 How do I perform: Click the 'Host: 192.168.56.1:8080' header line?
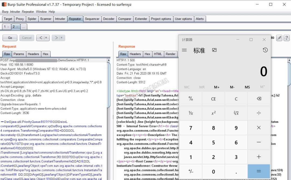pos(17,65)
